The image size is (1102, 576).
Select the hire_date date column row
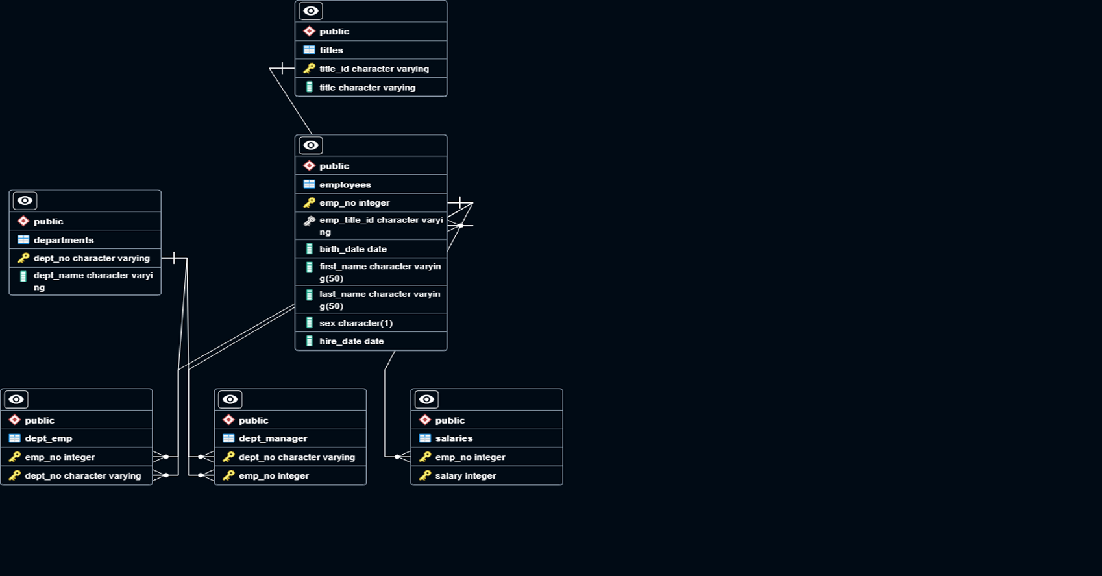371,341
